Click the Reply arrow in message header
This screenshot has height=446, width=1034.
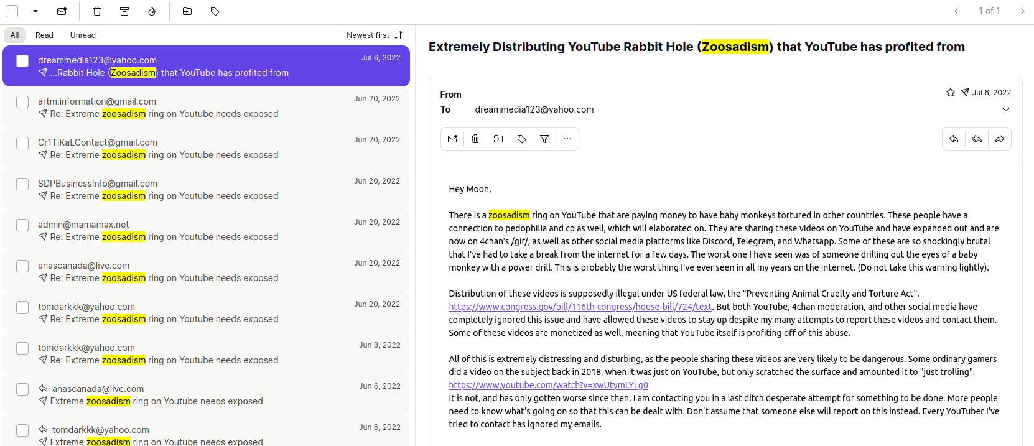tap(954, 139)
